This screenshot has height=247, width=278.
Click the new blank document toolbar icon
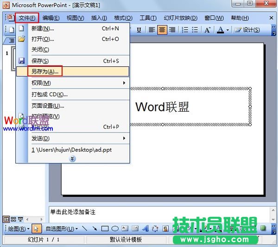tap(12, 30)
